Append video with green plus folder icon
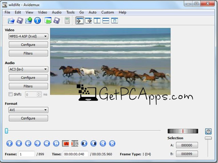Screen dimensions: 218x163 click(29, 21)
